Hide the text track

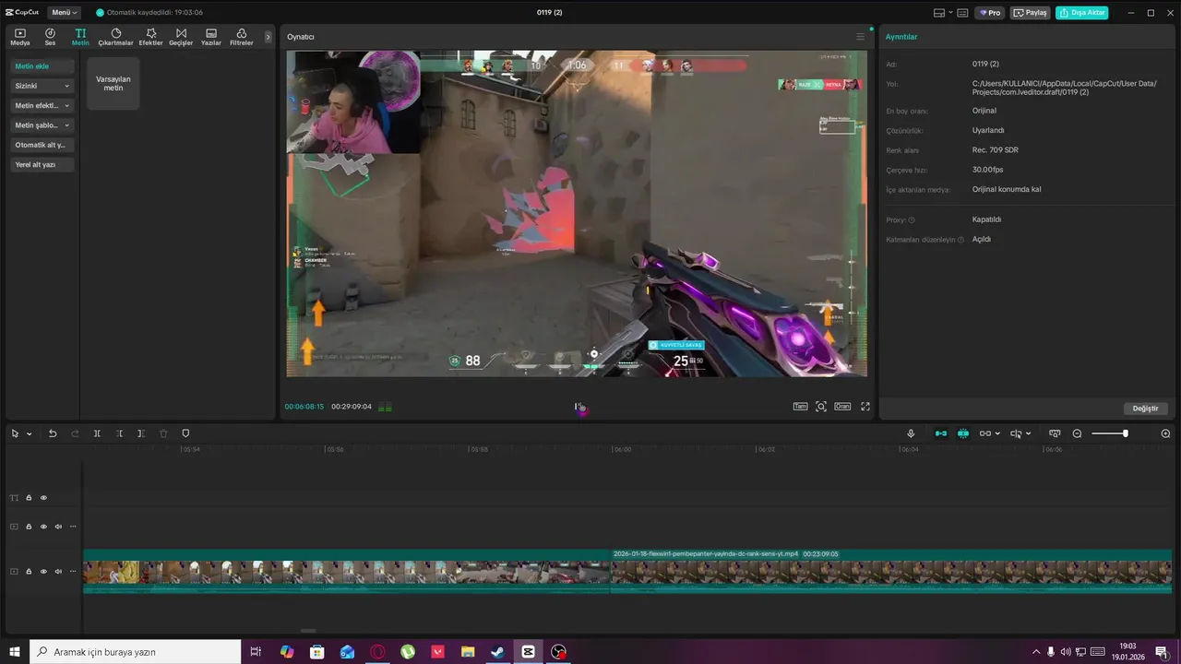[43, 498]
